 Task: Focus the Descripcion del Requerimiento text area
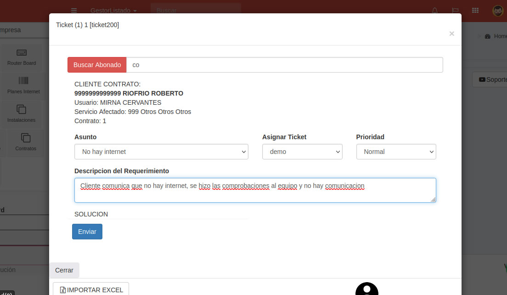point(255,190)
